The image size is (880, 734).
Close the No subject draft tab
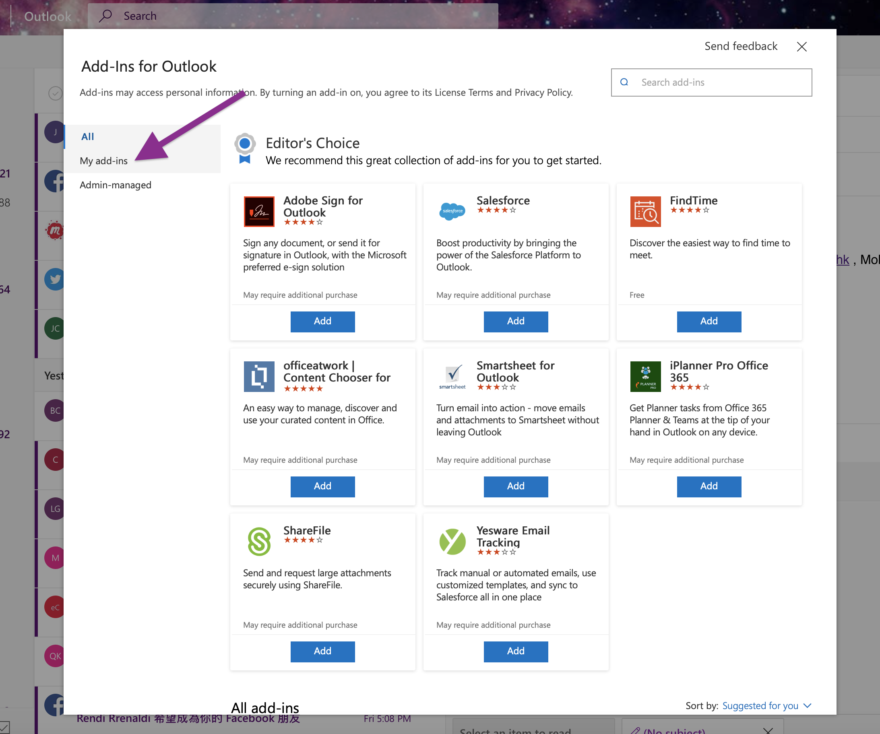click(768, 731)
